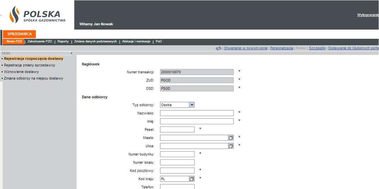Open the Szczegóły link
The width and height of the screenshot is (379, 189).
[x=317, y=48]
